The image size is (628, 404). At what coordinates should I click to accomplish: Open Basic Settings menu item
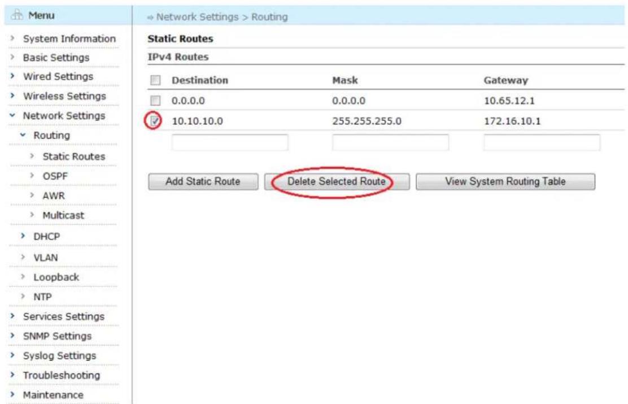(x=56, y=58)
